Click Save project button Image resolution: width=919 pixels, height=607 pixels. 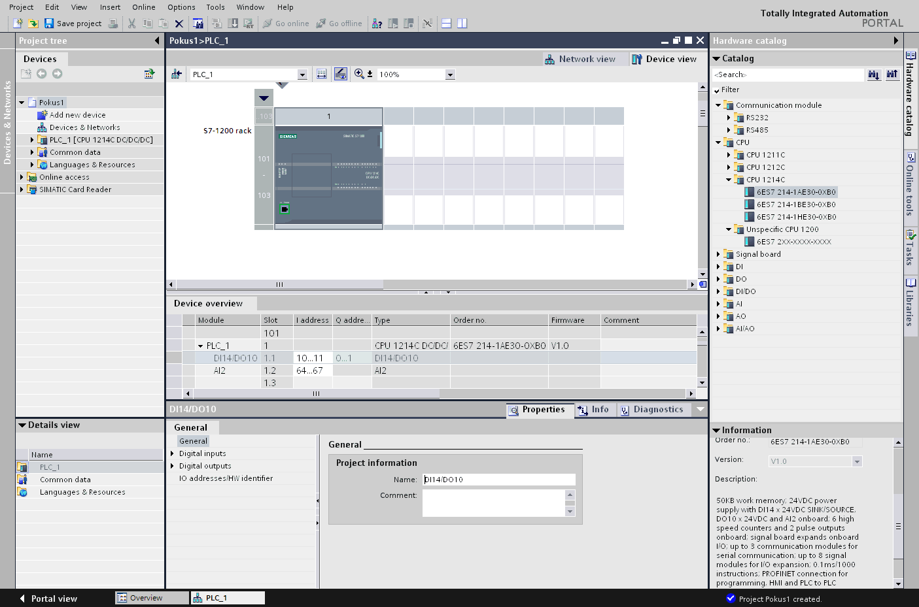tap(73, 24)
